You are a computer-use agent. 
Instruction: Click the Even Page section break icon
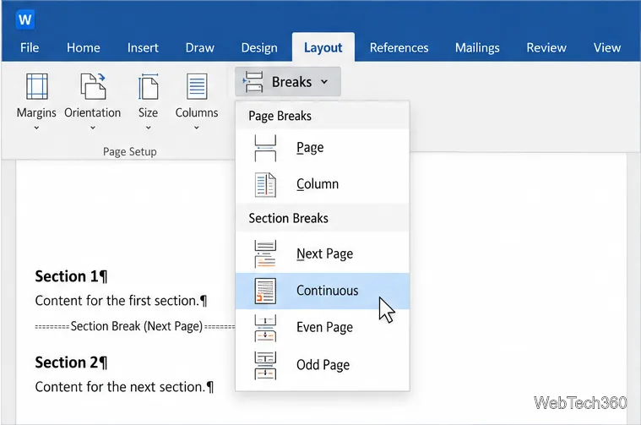pos(265,328)
